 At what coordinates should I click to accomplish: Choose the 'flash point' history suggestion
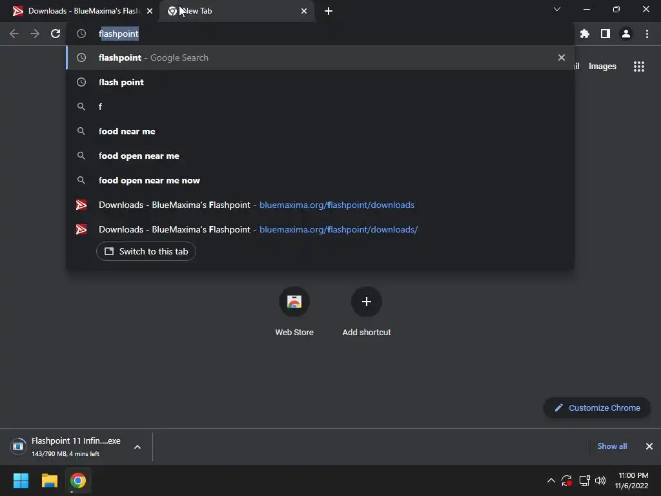coord(320,82)
